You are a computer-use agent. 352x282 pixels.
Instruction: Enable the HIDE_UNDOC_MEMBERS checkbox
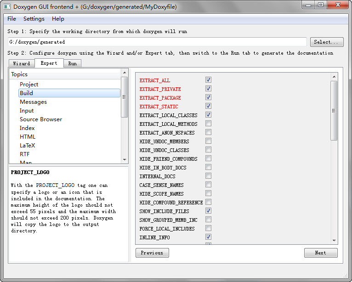[208, 141]
